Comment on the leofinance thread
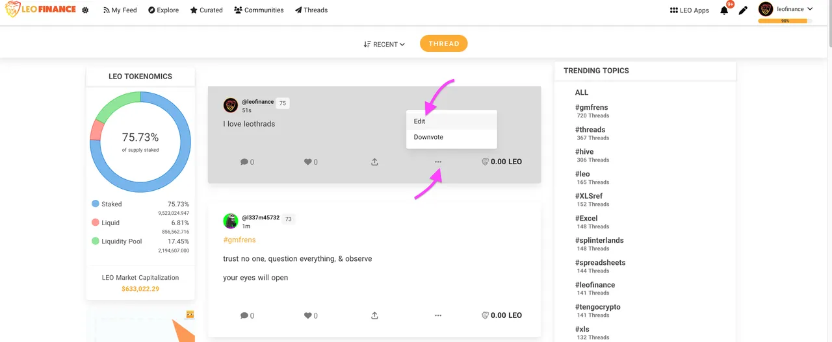 (x=247, y=162)
